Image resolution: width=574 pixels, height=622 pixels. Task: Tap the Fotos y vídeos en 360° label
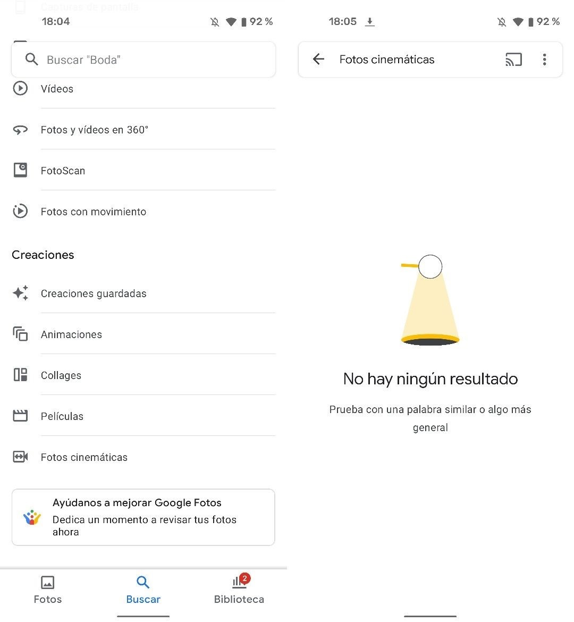(95, 130)
